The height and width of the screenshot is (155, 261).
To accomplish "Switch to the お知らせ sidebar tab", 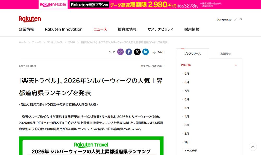I will pos(226,53).
